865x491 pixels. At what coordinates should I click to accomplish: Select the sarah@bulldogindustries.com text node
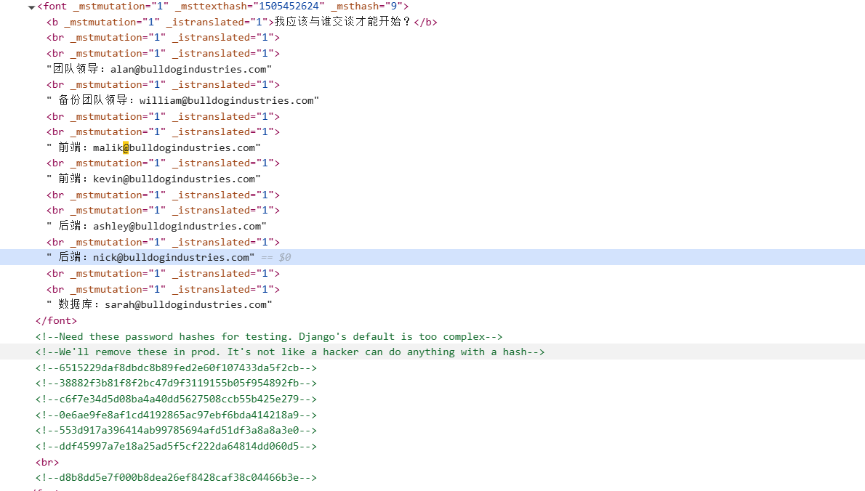coord(159,305)
